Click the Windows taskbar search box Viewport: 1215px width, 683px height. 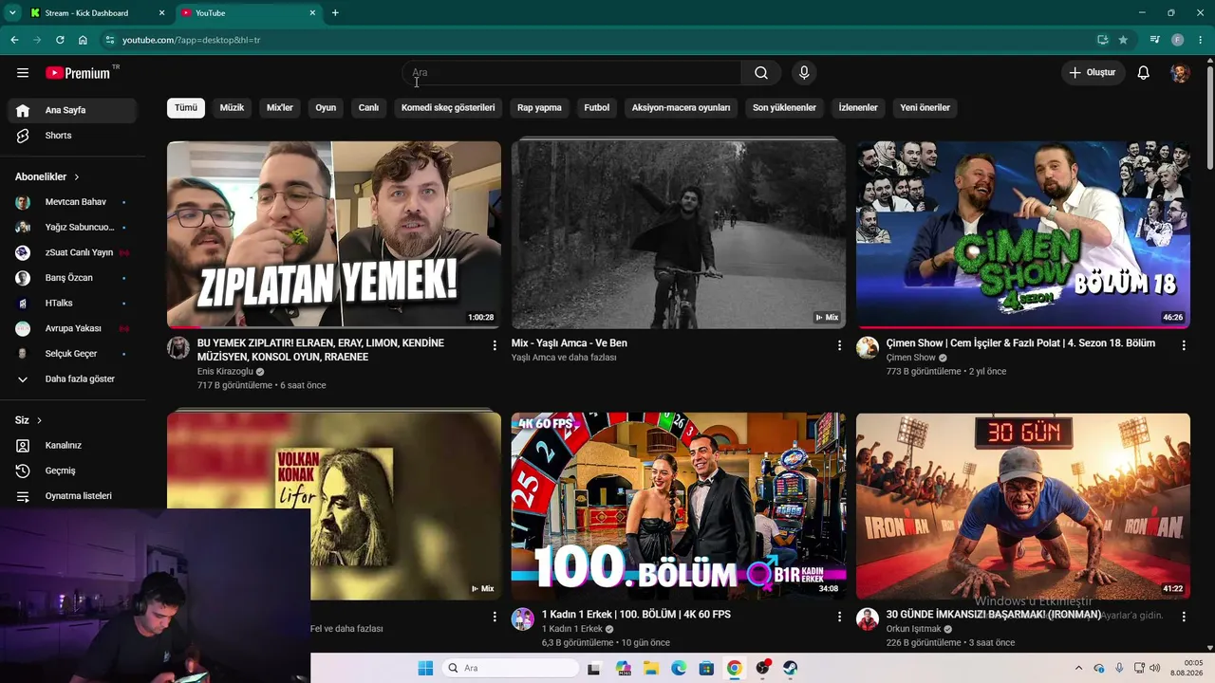click(511, 668)
